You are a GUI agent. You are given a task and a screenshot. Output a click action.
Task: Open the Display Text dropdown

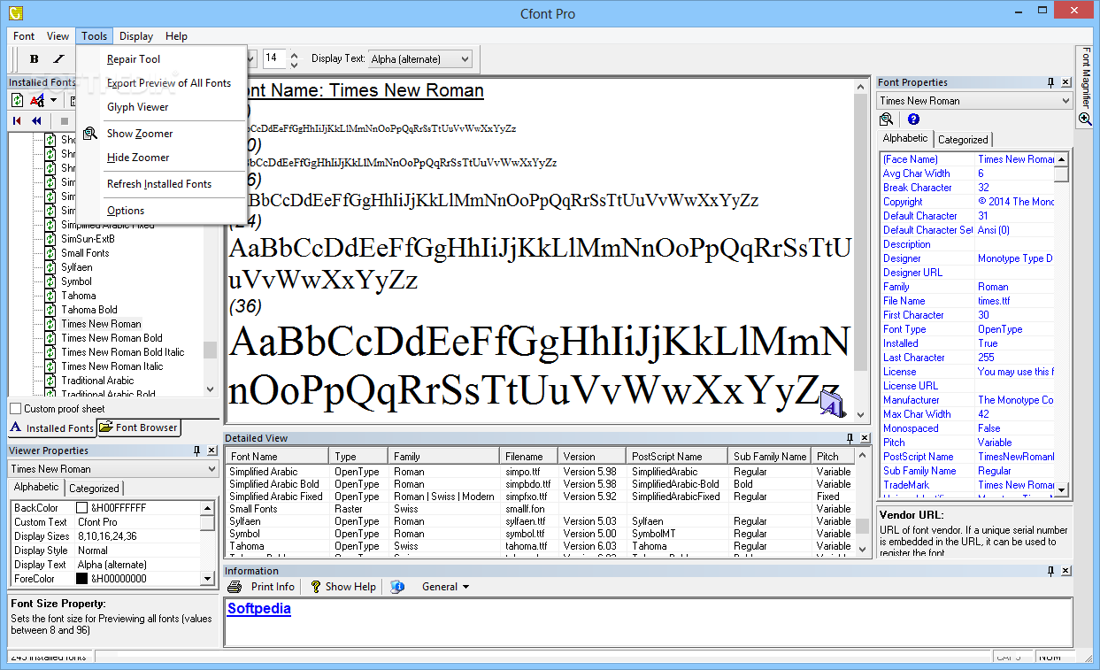tap(465, 59)
